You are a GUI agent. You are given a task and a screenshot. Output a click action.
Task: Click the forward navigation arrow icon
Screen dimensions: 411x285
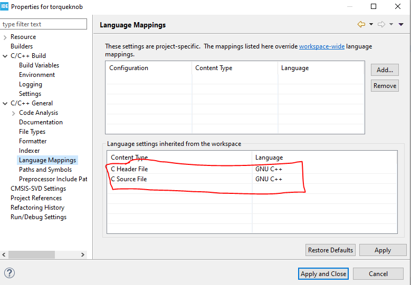coord(381,24)
